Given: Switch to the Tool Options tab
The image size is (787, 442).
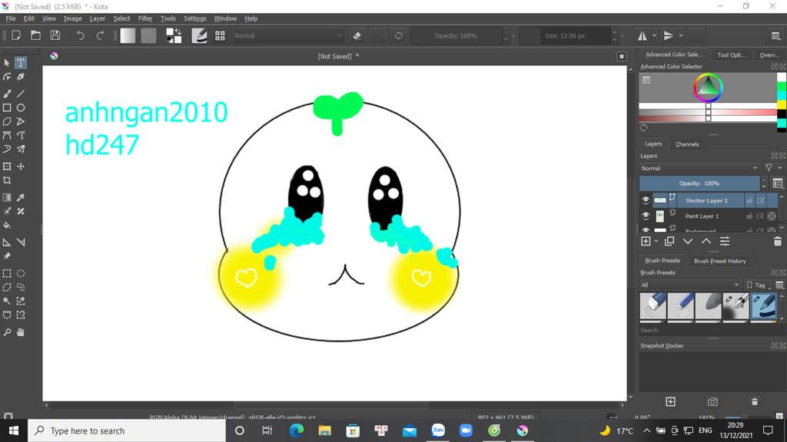Looking at the screenshot, I should click(731, 54).
